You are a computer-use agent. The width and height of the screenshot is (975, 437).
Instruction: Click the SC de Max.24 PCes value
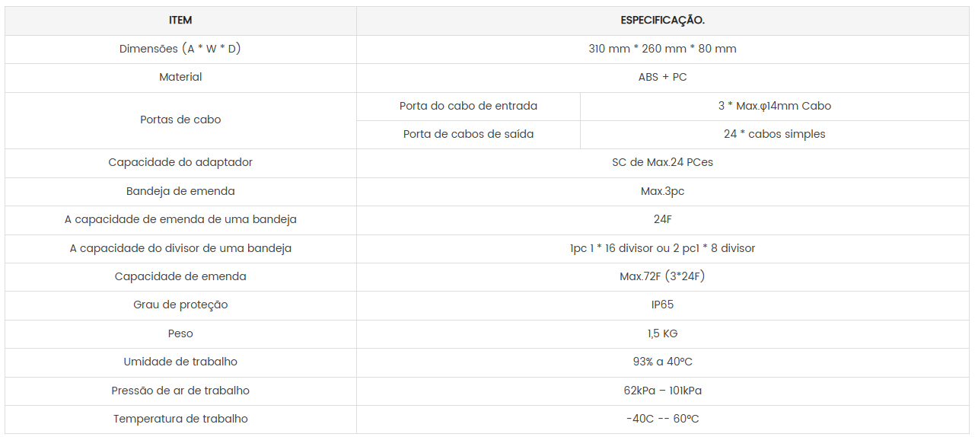tap(663, 162)
